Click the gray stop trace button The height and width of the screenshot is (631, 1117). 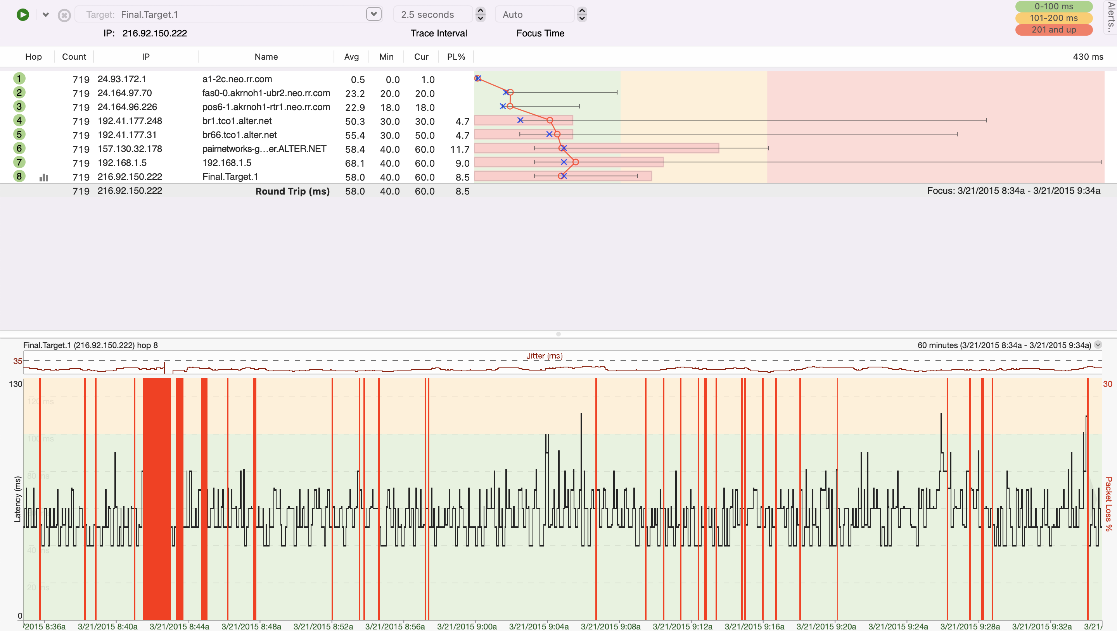(x=64, y=15)
